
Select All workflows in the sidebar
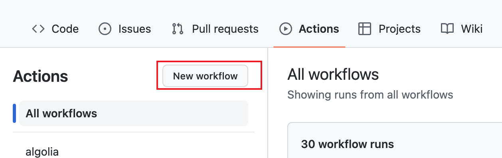[134, 113]
